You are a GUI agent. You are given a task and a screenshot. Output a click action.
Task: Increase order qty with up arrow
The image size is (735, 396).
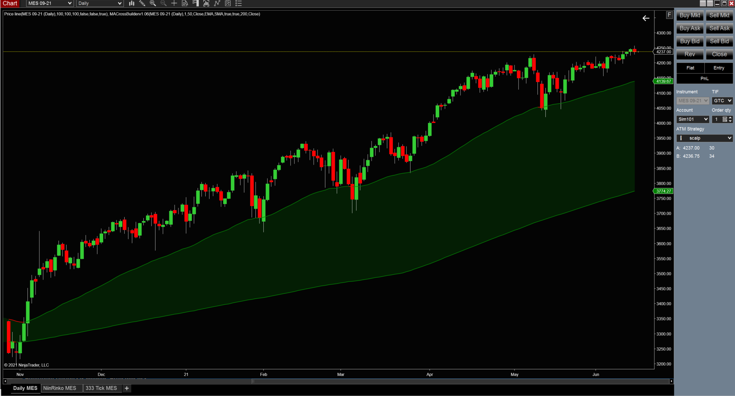pos(730,118)
